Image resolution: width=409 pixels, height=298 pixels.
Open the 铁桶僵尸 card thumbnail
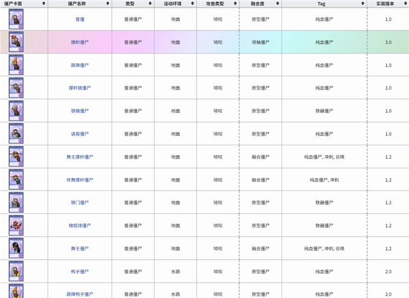pyautogui.click(x=16, y=111)
